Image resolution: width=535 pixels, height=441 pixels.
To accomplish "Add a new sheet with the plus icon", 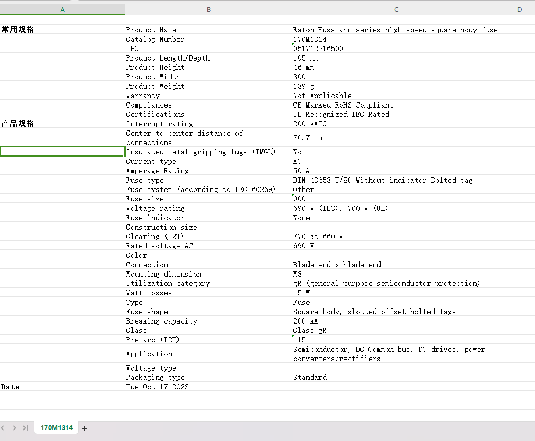I will click(x=85, y=428).
